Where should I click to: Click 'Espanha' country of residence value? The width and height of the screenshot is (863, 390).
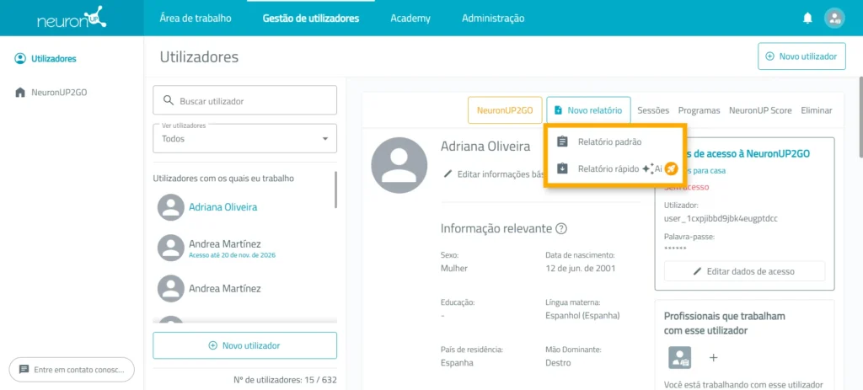pyautogui.click(x=457, y=363)
